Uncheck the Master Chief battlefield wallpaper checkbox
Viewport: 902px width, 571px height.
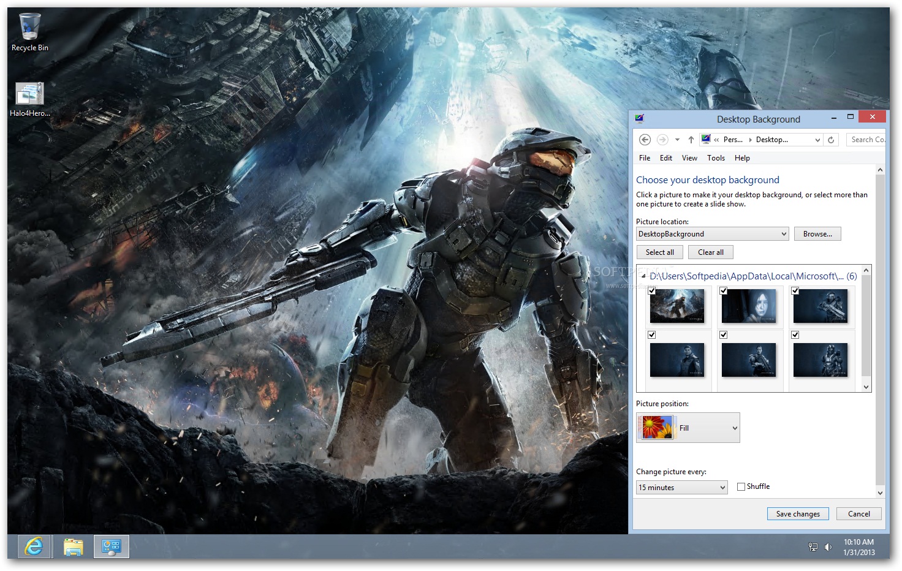[x=652, y=291]
